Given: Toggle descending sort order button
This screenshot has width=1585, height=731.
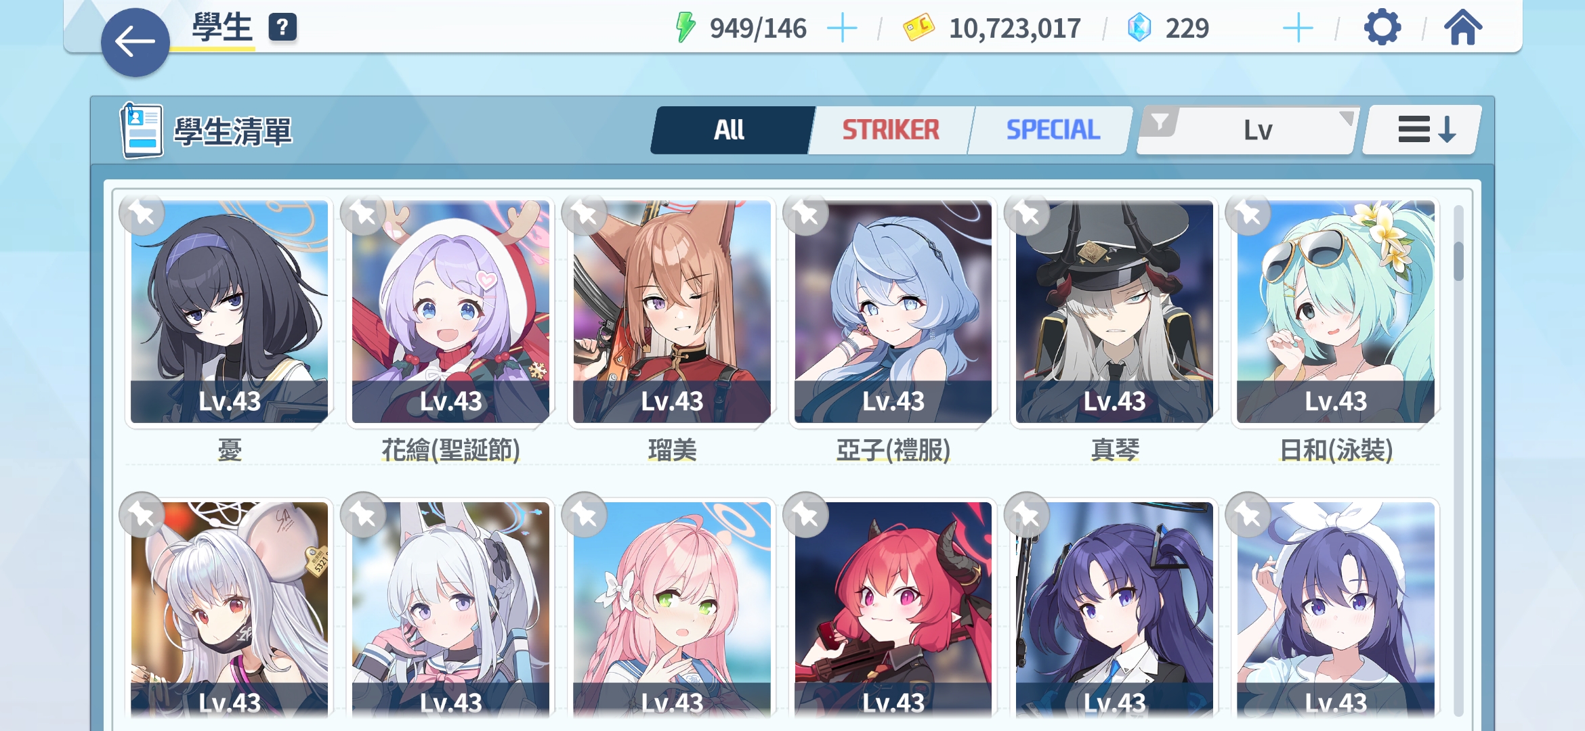Looking at the screenshot, I should 1422,130.
